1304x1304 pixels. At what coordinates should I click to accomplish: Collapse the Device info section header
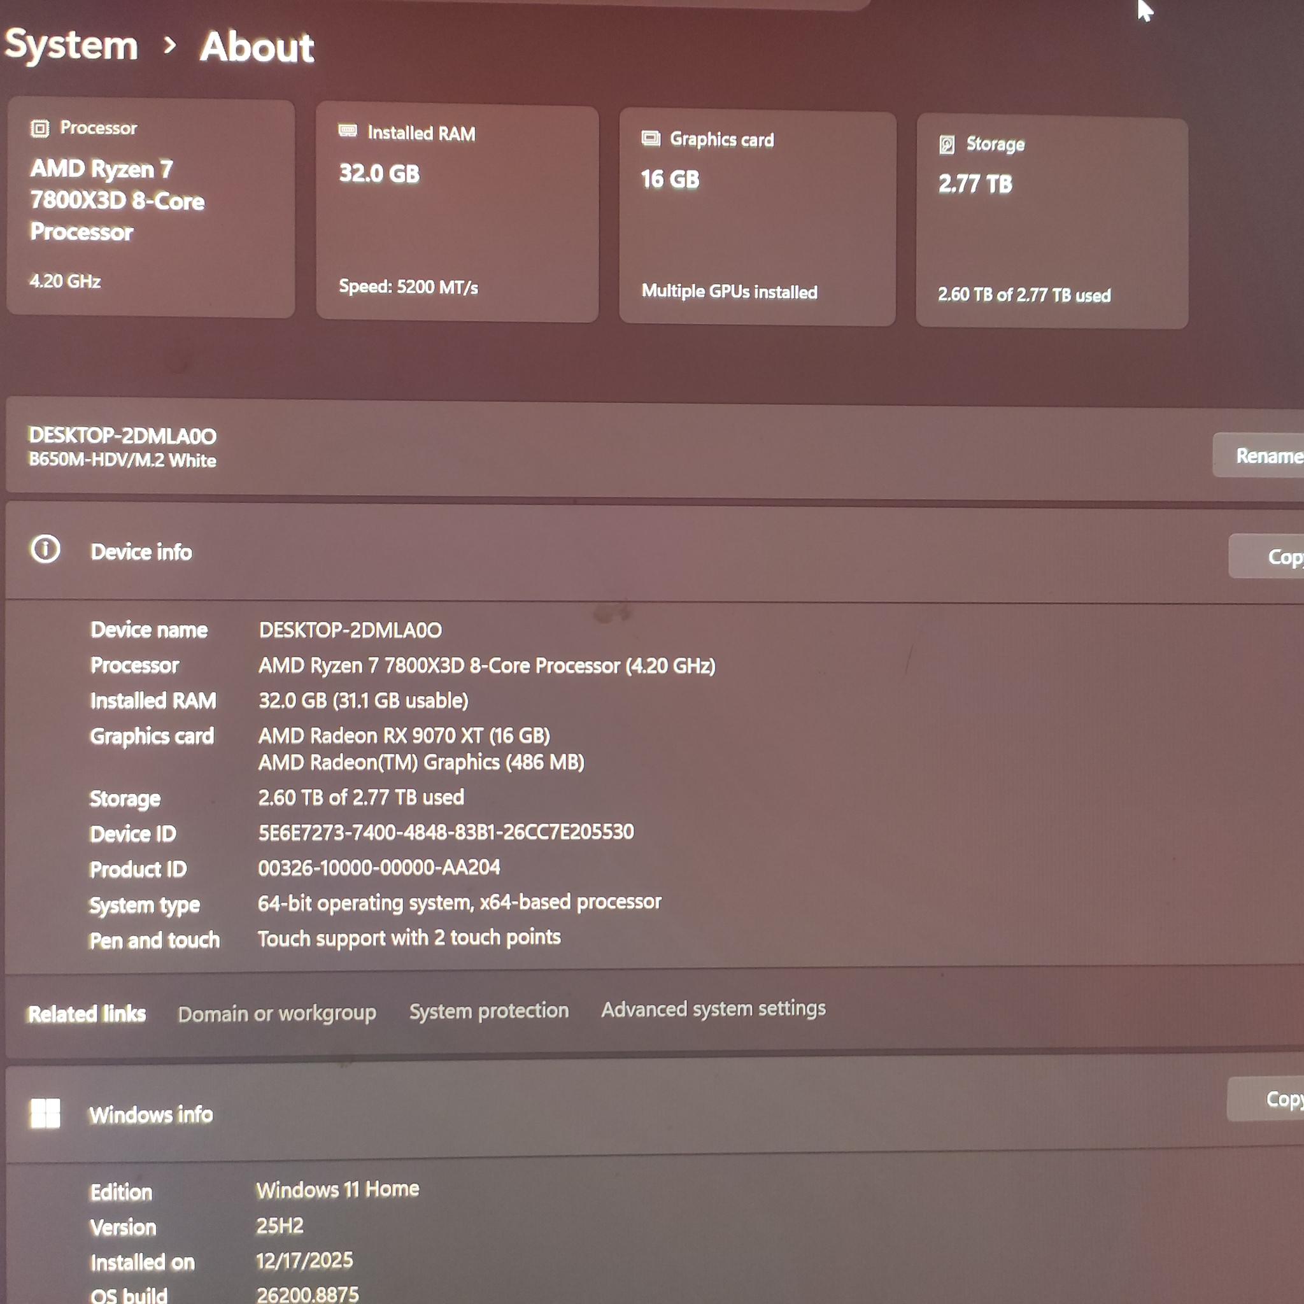pos(655,553)
